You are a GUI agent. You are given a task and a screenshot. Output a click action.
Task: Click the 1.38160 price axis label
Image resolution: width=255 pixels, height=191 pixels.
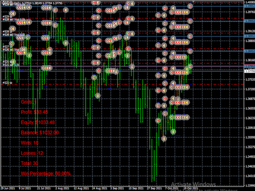250,60
